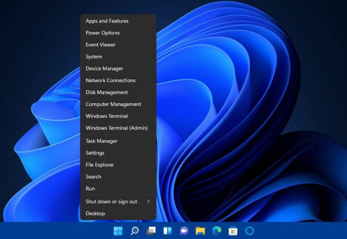Image resolution: width=347 pixels, height=239 pixels.
Task: Open the Widgets panel icon
Action: coord(167,231)
